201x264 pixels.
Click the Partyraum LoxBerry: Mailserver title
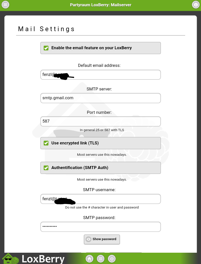100,5
